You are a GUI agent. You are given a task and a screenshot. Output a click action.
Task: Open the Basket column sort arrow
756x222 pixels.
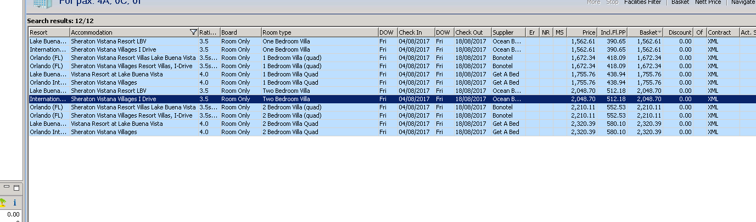(x=659, y=32)
